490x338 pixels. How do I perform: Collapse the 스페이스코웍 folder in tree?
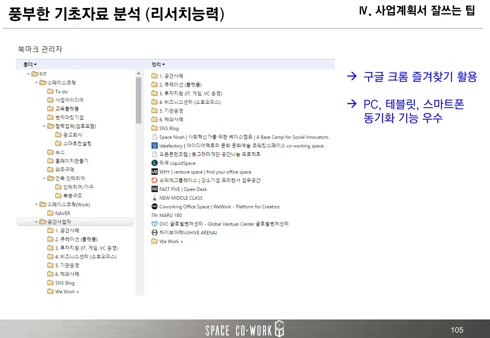pos(36,83)
